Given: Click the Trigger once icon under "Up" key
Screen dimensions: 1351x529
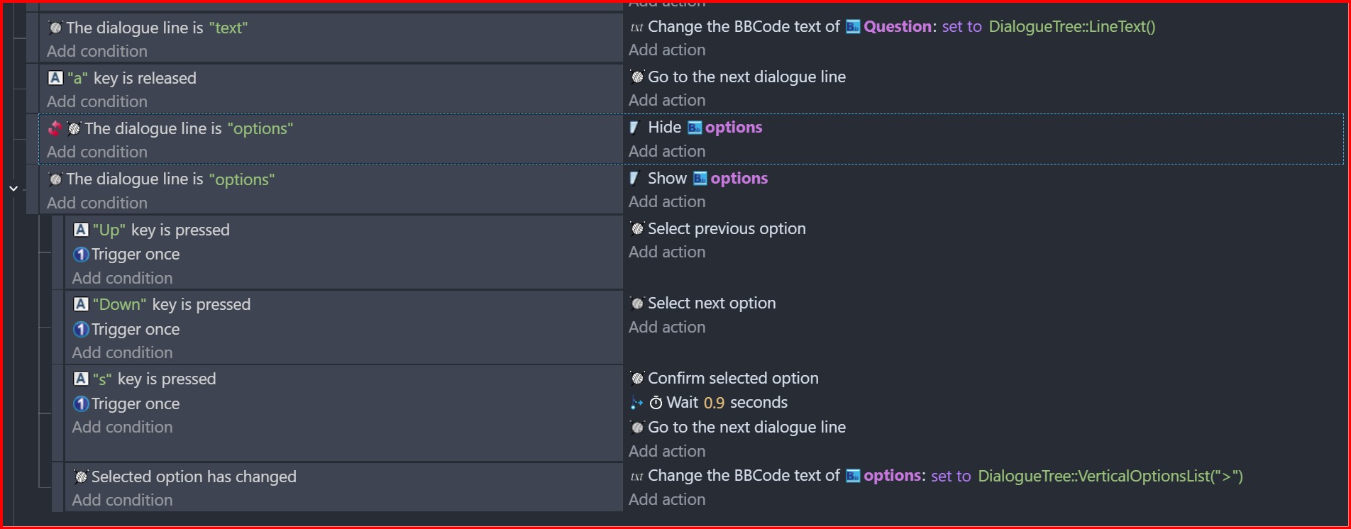Looking at the screenshot, I should point(81,254).
